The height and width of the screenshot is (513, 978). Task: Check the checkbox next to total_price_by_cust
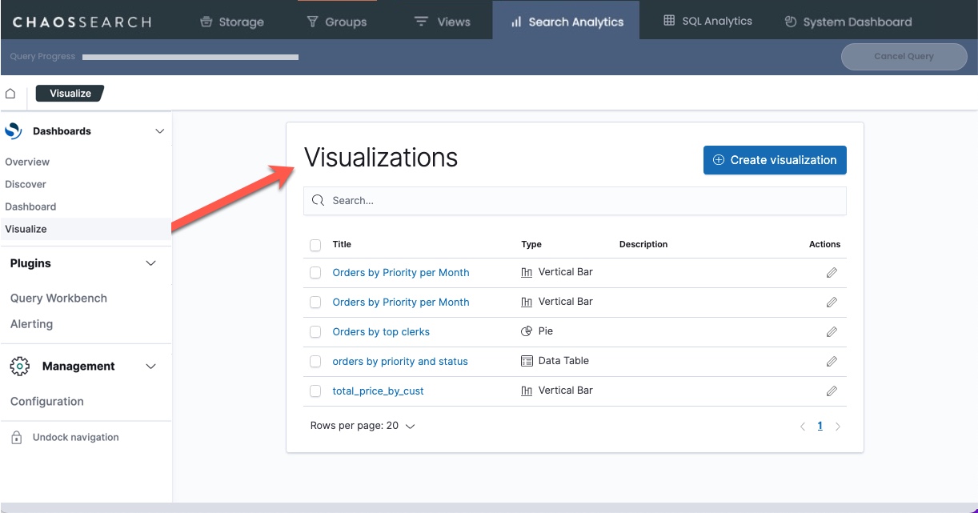click(x=315, y=391)
